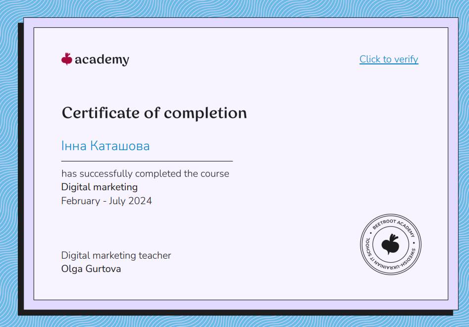Screen dimensions: 469x327
Task: Click the February - July 2024 date range
Action: pos(106,201)
